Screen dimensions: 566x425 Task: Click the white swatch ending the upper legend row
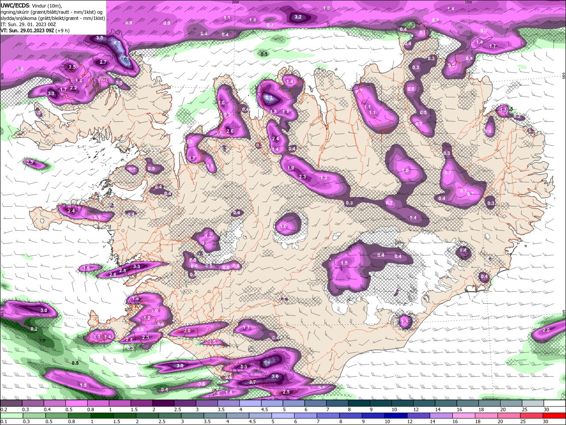pos(555,403)
